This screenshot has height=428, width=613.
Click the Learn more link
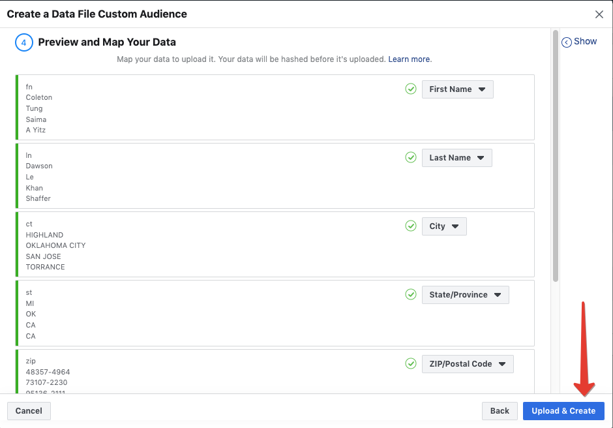tap(409, 59)
